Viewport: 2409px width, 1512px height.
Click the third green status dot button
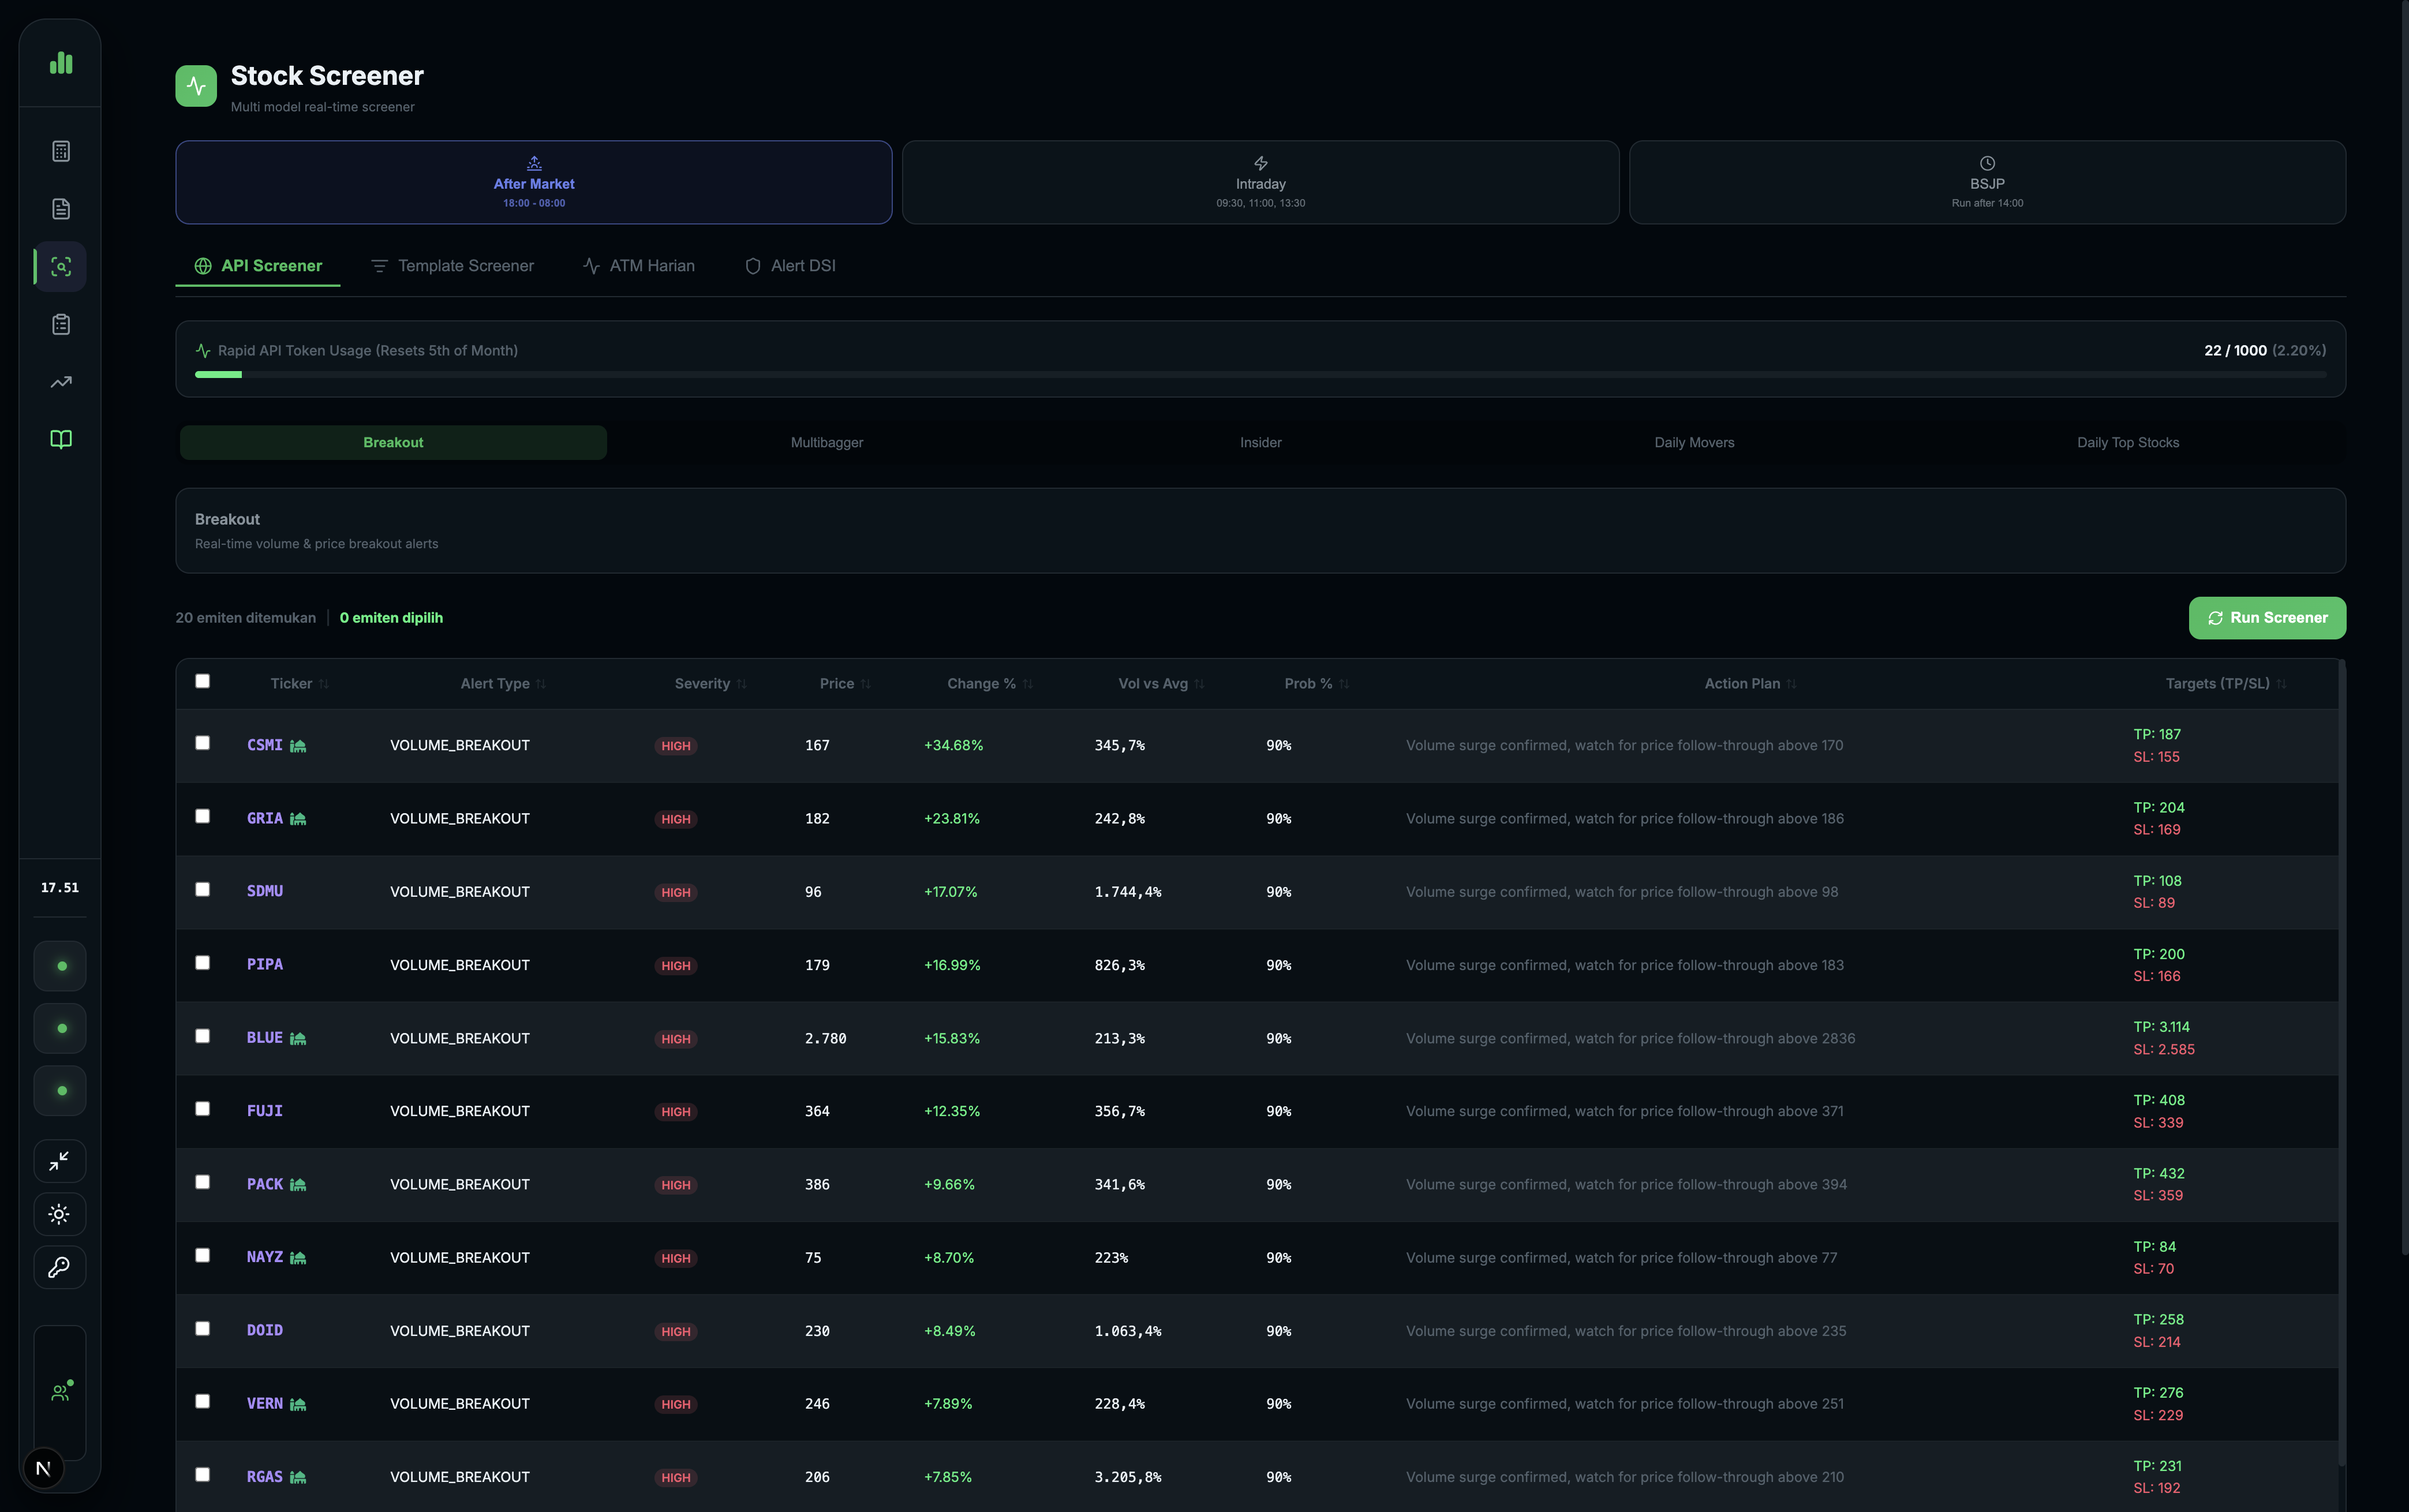pyautogui.click(x=60, y=1091)
